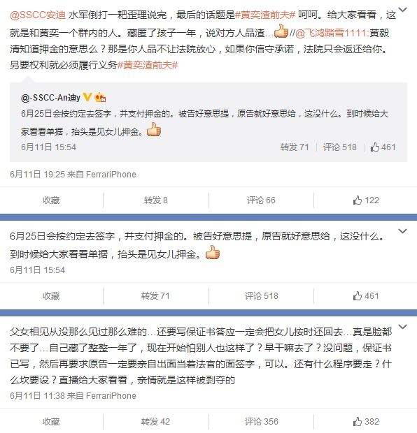Screen dimensions: 417x433
Task: Open 评论 518 comments on second post
Action: tap(261, 296)
